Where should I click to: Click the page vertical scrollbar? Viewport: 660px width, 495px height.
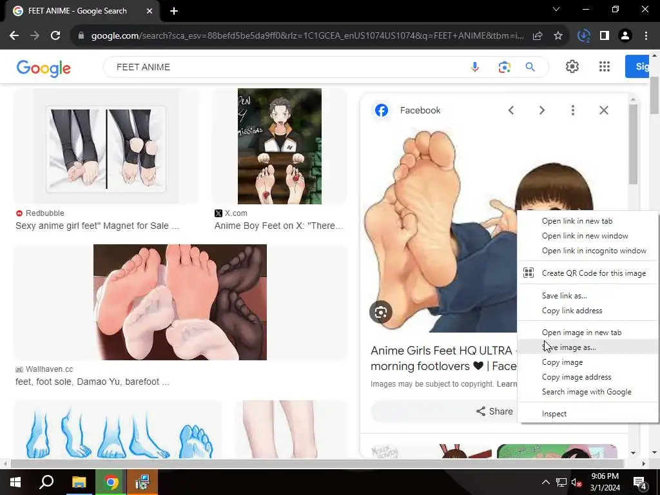(655, 96)
